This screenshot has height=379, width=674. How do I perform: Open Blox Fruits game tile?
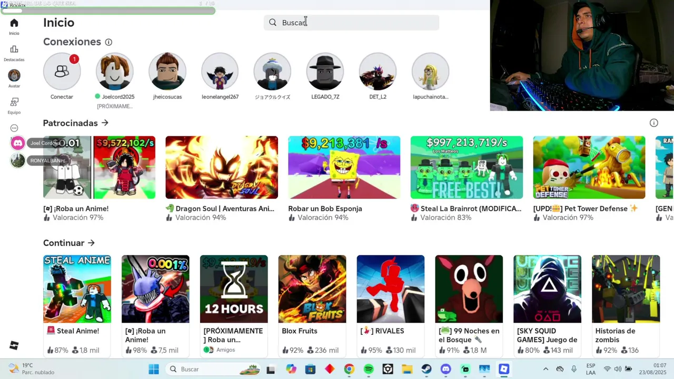[312, 289]
